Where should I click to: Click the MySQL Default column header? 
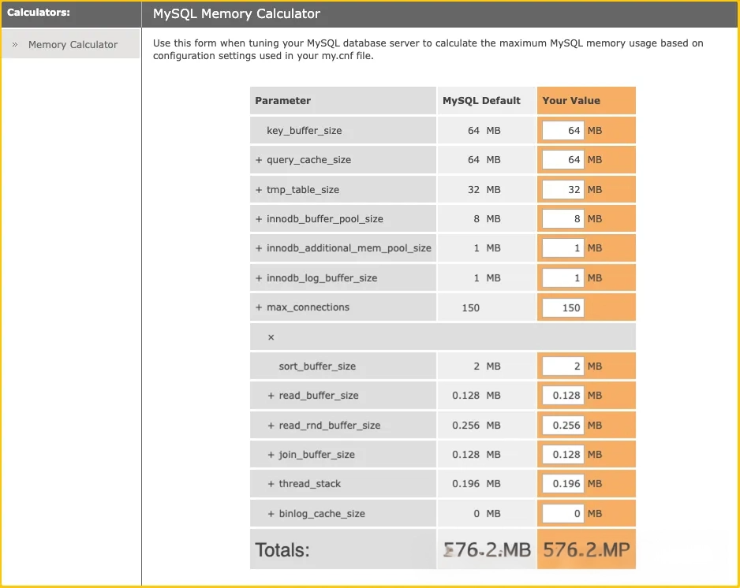[481, 101]
